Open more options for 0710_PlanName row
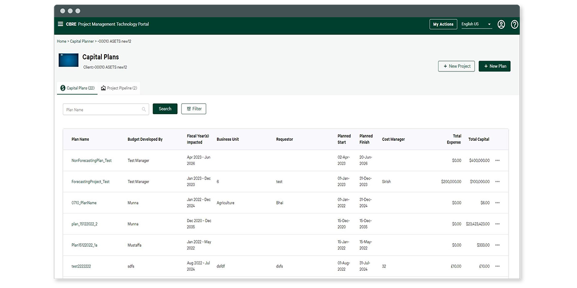The height and width of the screenshot is (288, 577). point(497,203)
